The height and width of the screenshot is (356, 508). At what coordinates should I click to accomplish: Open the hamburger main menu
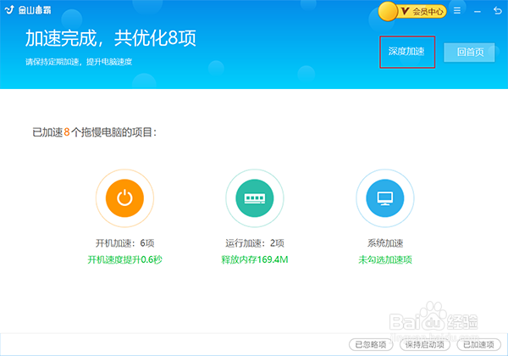(457, 11)
